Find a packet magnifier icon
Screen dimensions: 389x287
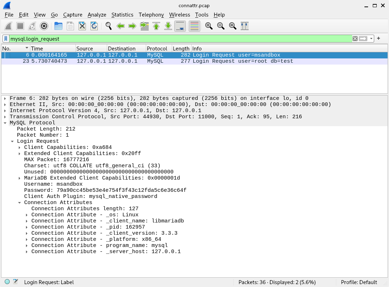(108, 26)
